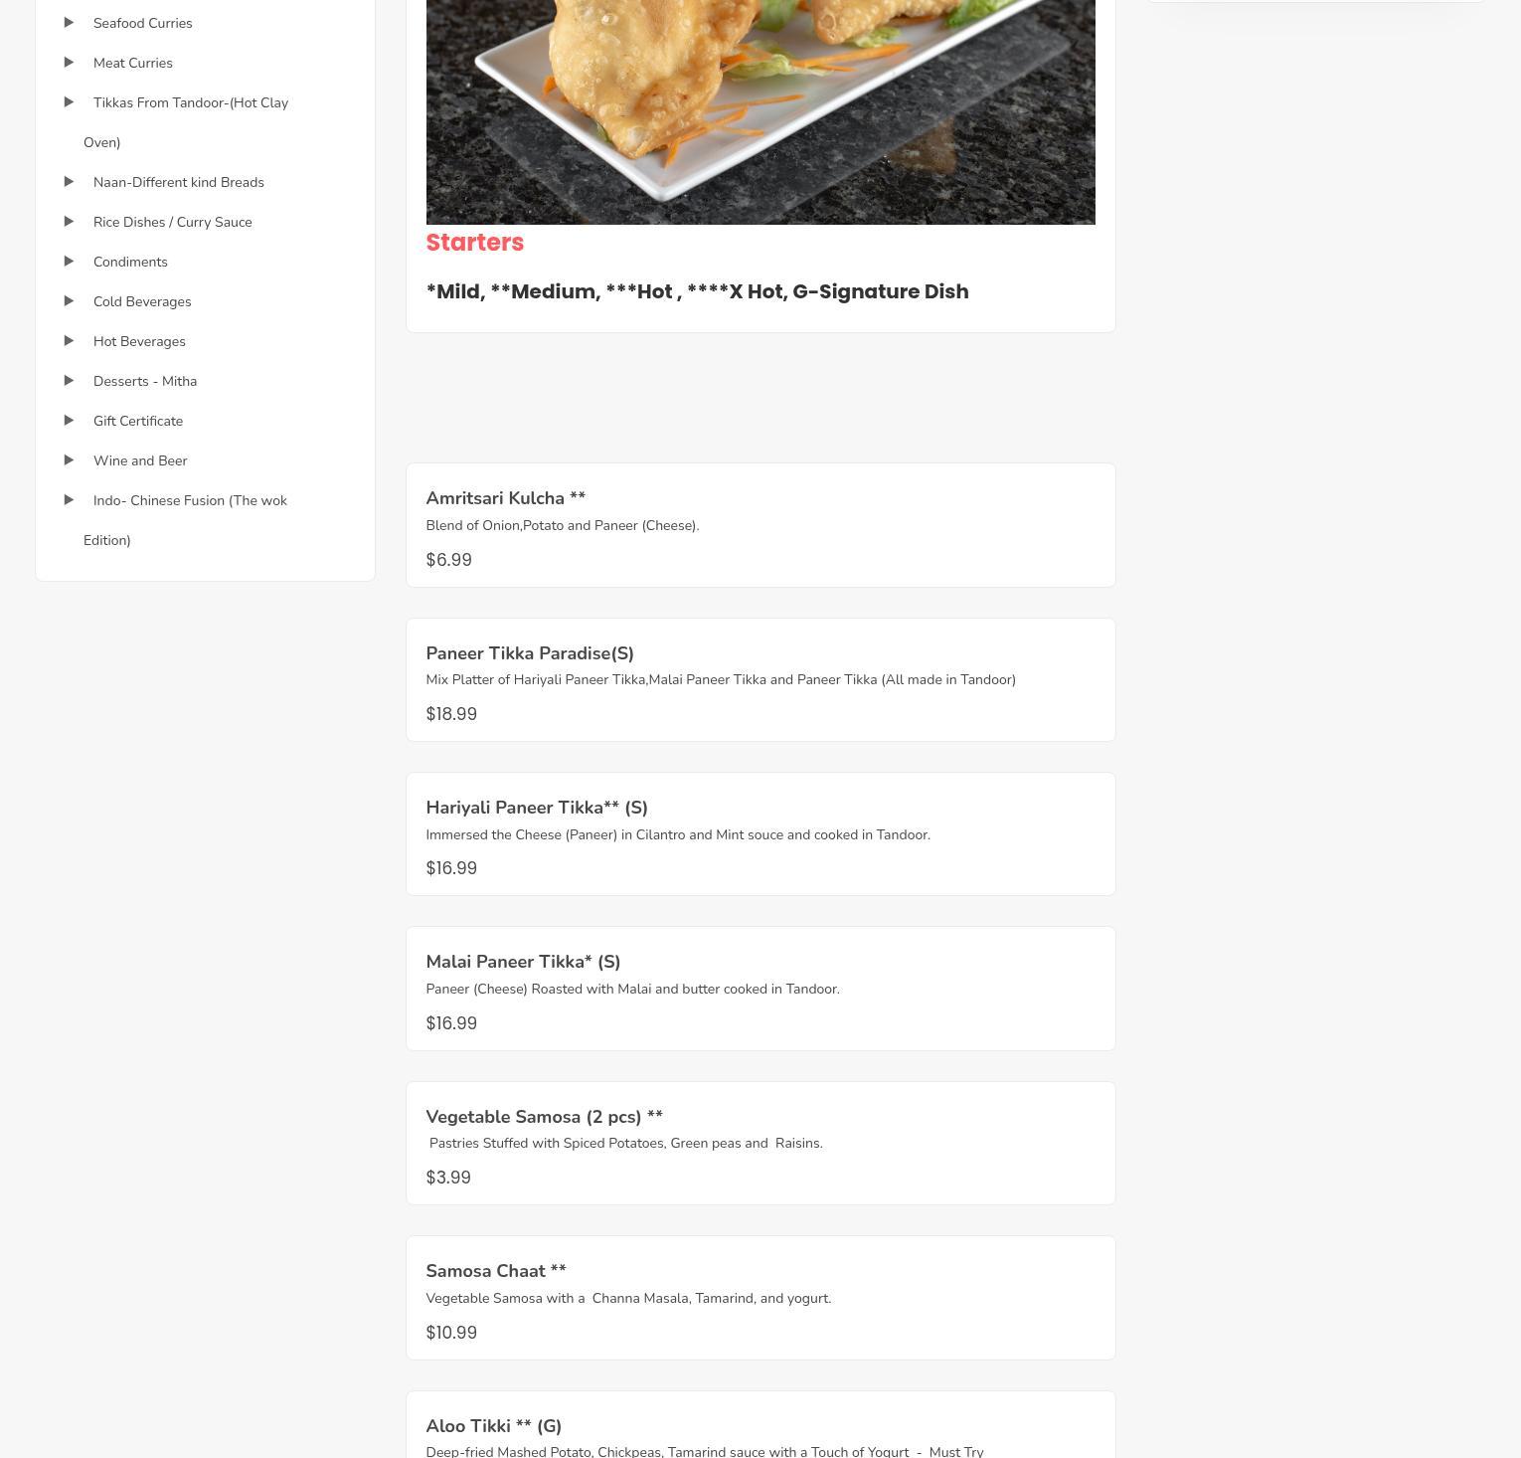
Task: Click arrow icon next to Hot Beverages
Action: pyautogui.click(x=69, y=341)
